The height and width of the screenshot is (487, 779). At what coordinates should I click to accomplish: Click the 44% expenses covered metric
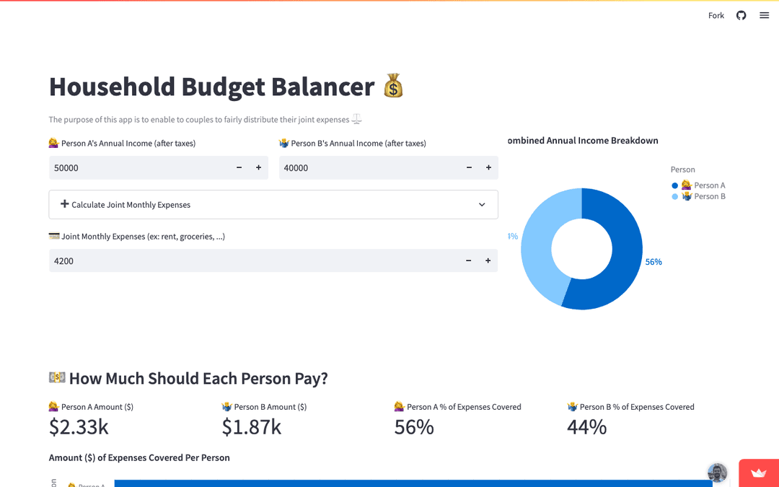tap(586, 427)
